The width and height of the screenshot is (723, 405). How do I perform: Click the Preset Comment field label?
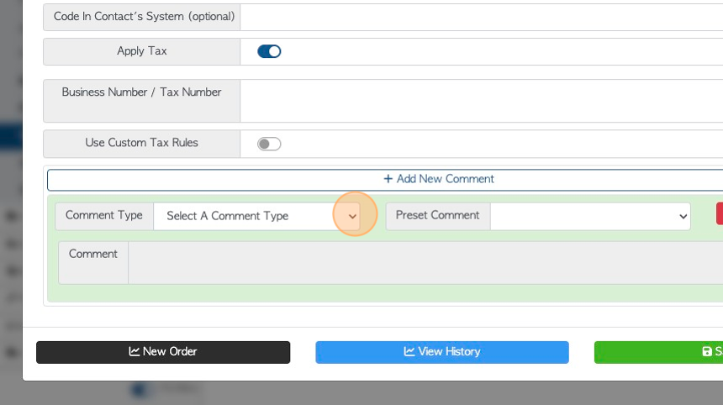(437, 216)
